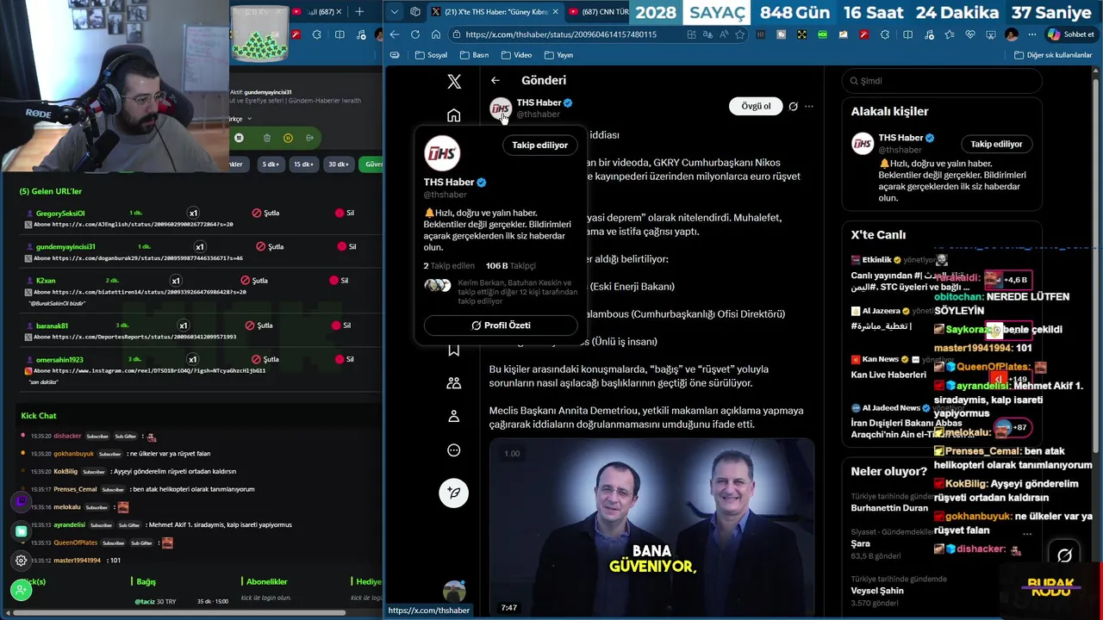Open settings gear in left floating panel
Screen dimensions: 1103x620
[22, 561]
